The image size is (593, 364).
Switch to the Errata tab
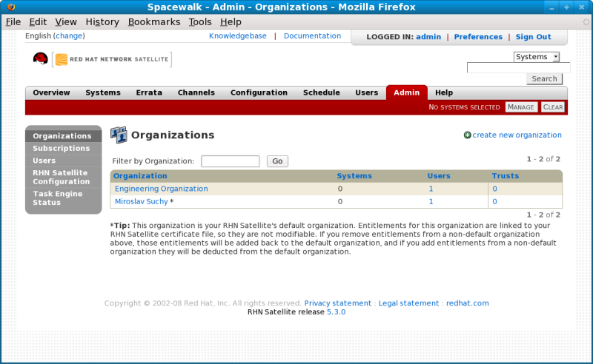pyautogui.click(x=148, y=92)
